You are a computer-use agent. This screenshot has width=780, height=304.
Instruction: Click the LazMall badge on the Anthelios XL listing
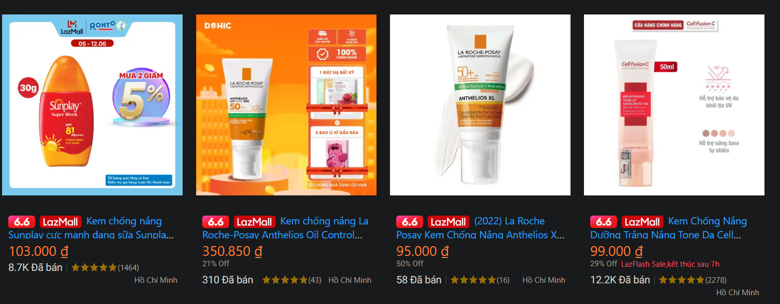click(448, 222)
